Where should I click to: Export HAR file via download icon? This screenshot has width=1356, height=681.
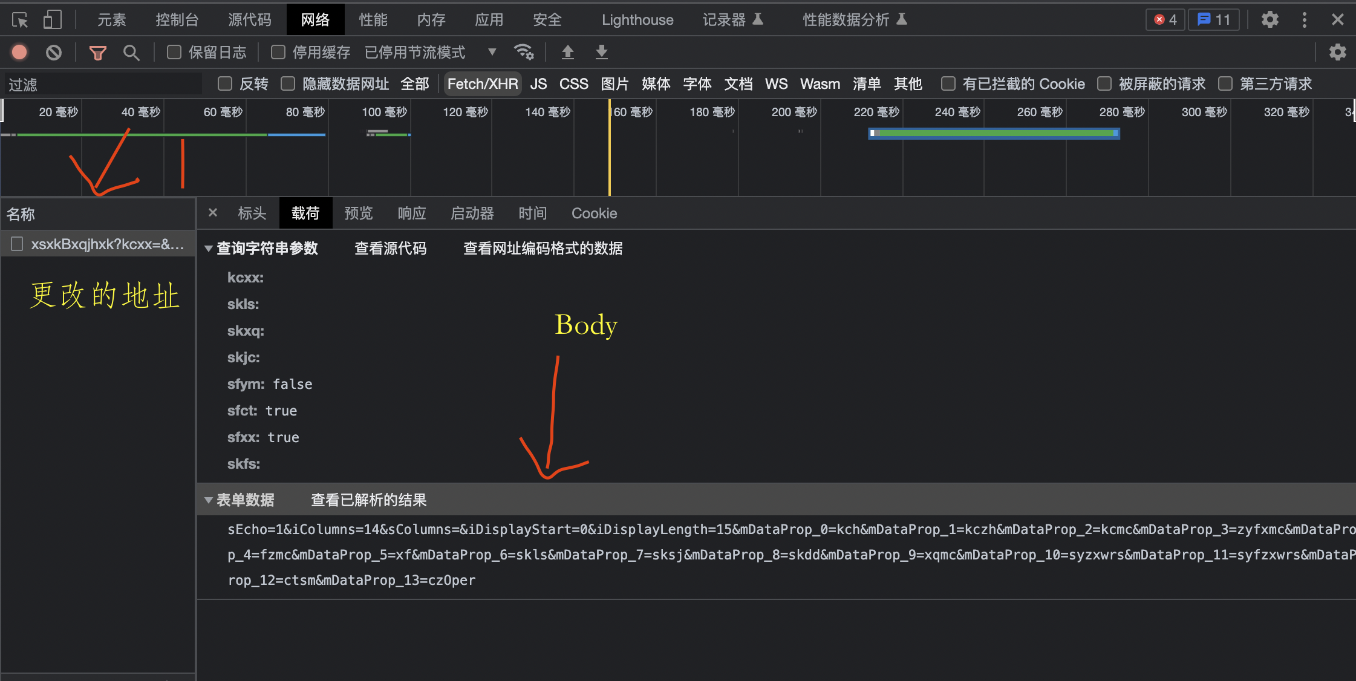[601, 52]
